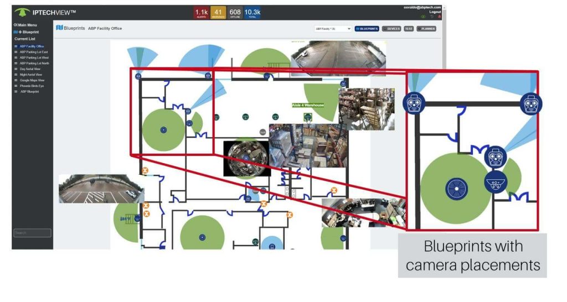Open the ABP Facility dropdown selector
The height and width of the screenshot is (302, 567).
click(332, 28)
